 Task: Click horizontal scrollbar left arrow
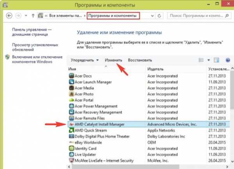click(69, 166)
